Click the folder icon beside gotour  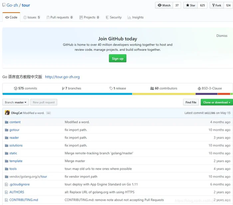click(x=6, y=130)
